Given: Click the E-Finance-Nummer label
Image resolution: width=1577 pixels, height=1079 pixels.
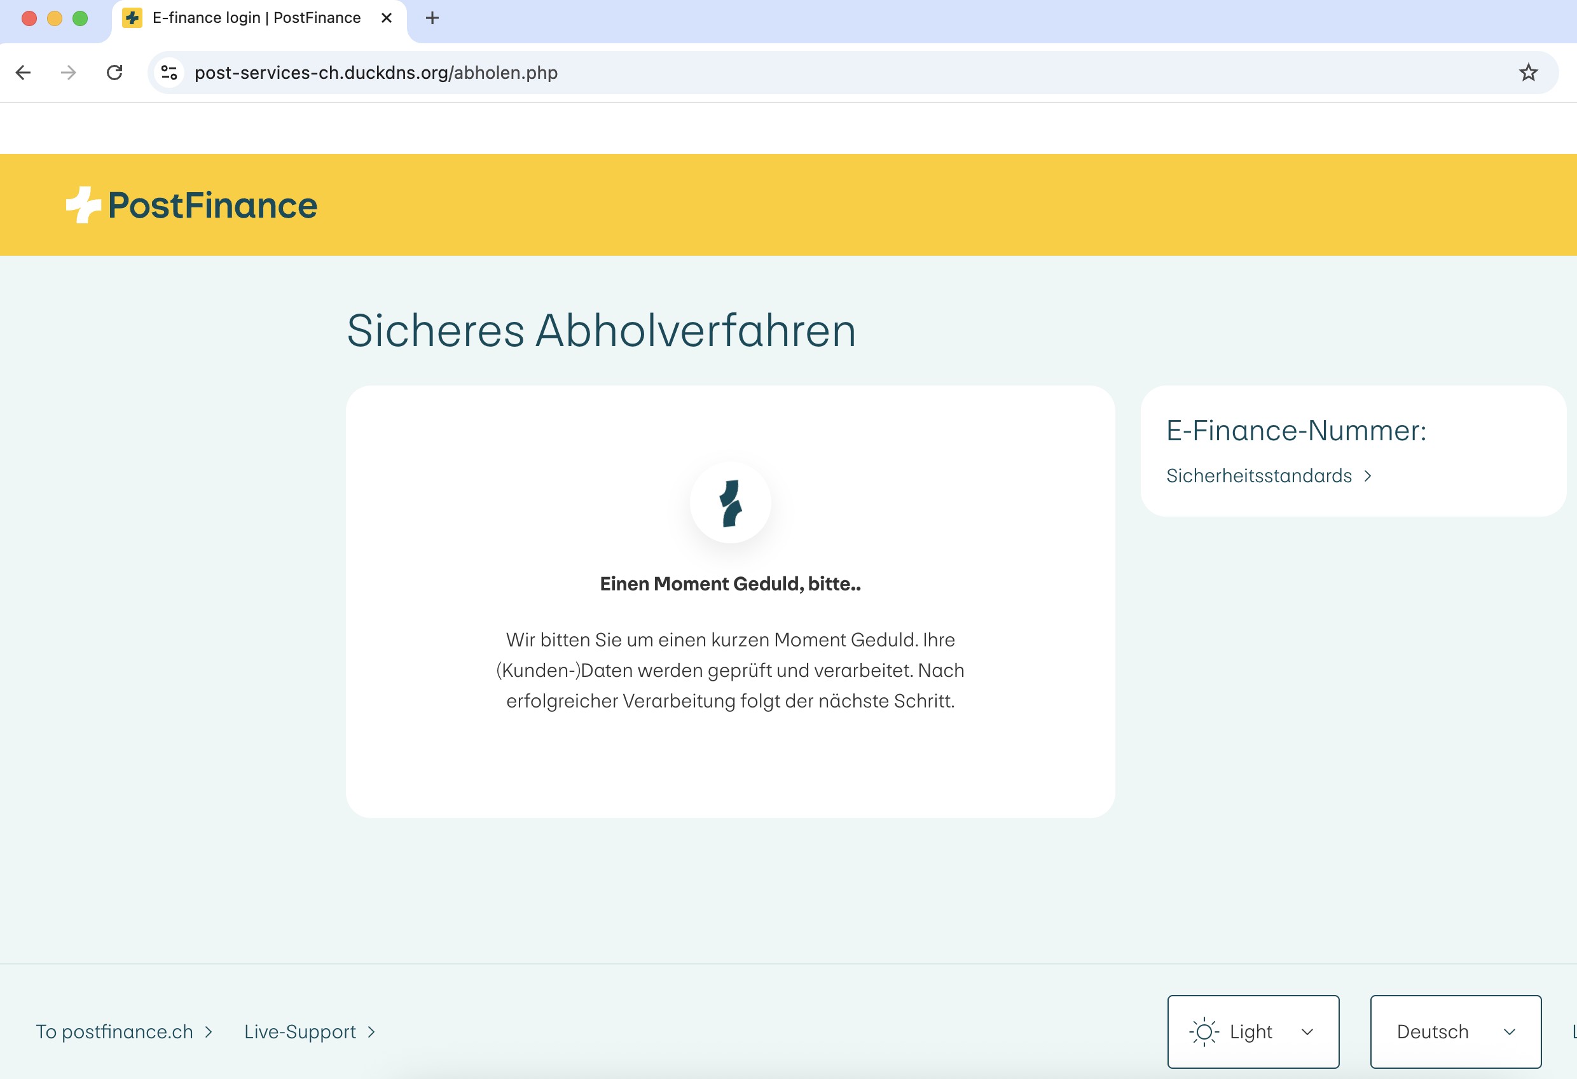Looking at the screenshot, I should coord(1296,431).
